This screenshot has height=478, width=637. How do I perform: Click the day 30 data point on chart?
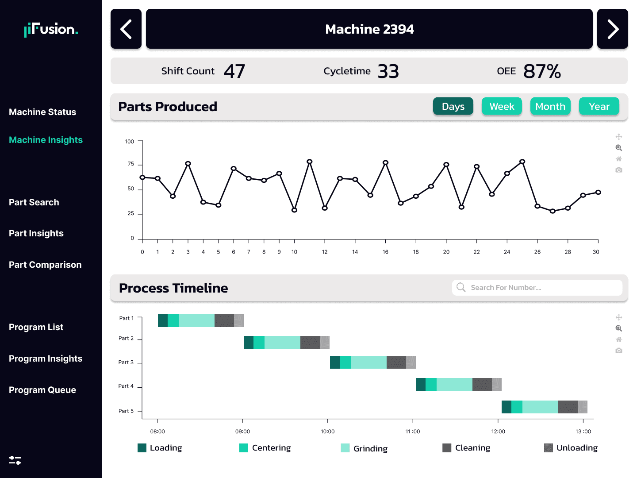[x=598, y=192]
